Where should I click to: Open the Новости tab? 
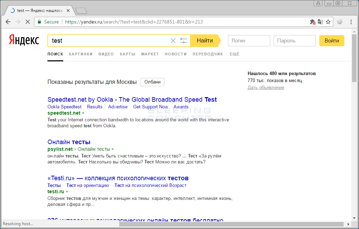click(176, 54)
